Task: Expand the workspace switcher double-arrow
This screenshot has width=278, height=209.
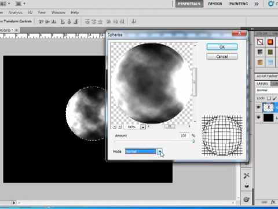Action: pyautogui.click(x=257, y=3)
